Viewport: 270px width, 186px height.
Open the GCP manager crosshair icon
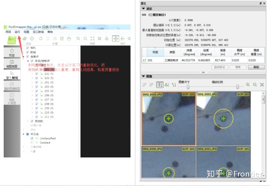point(32,38)
